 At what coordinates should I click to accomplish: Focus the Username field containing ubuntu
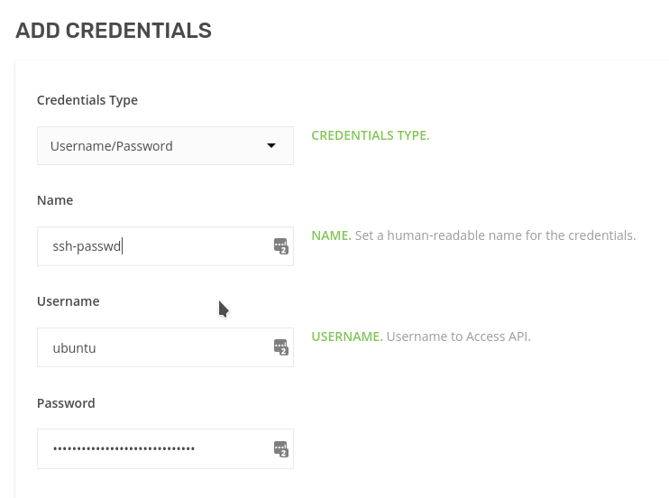tap(165, 347)
